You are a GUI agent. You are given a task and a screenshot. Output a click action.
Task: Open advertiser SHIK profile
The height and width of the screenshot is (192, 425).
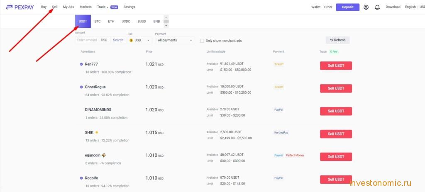click(x=89, y=133)
